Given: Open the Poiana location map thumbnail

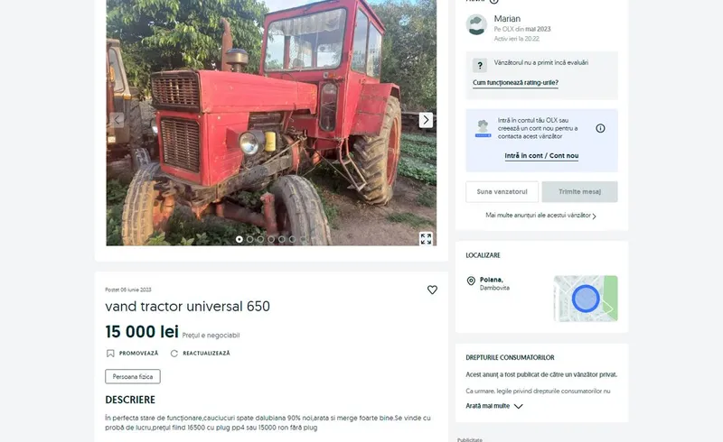Looking at the screenshot, I should 586,299.
